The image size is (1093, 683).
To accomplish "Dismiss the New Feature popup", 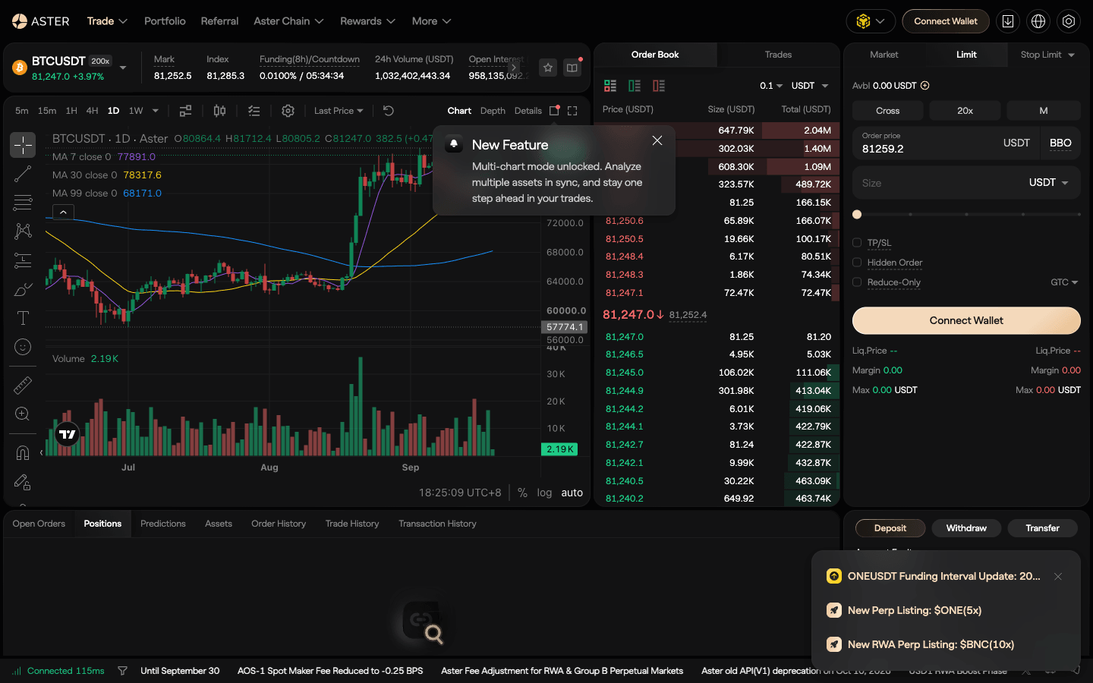I will (x=657, y=140).
